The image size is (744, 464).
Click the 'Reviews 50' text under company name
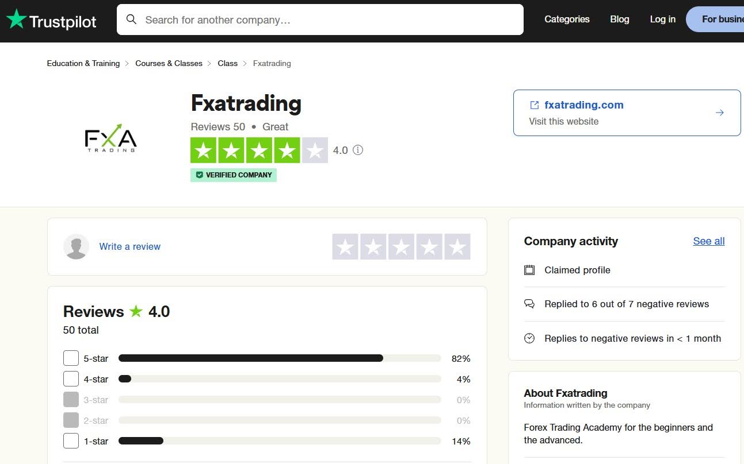click(x=218, y=127)
